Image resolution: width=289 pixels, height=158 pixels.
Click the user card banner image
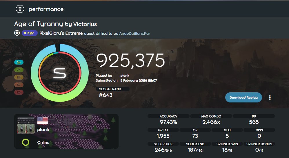66,131
